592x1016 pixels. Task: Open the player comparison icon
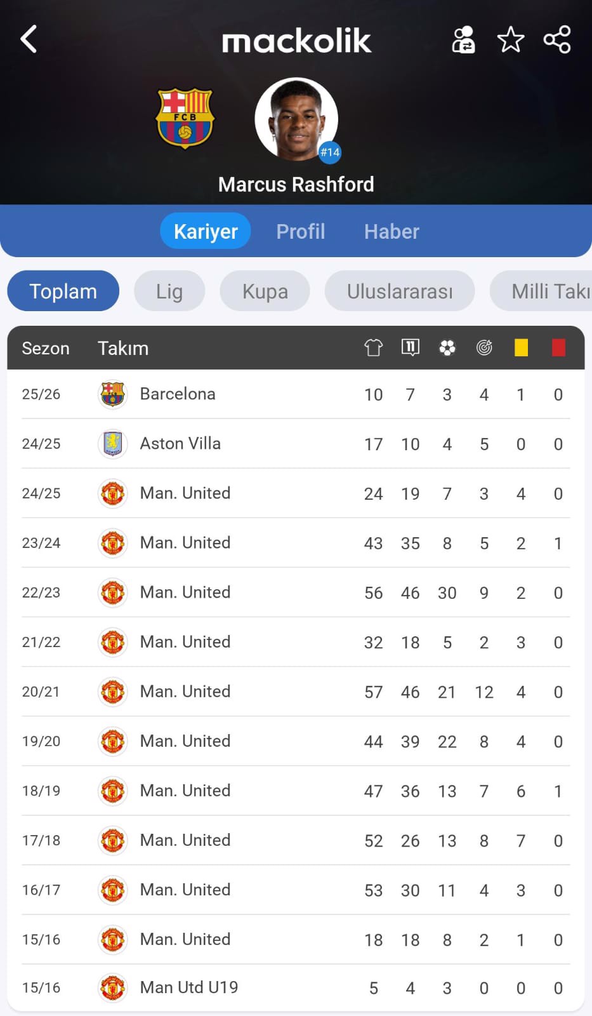(463, 40)
